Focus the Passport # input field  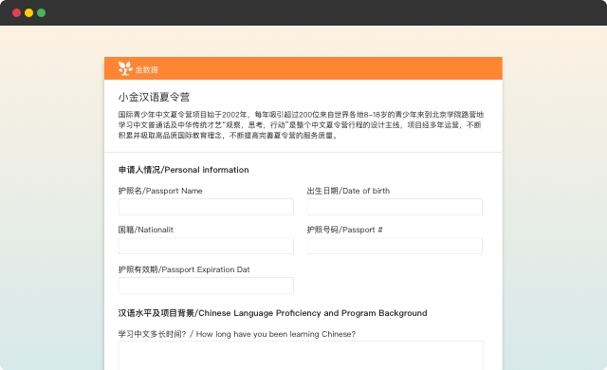pyautogui.click(x=395, y=246)
